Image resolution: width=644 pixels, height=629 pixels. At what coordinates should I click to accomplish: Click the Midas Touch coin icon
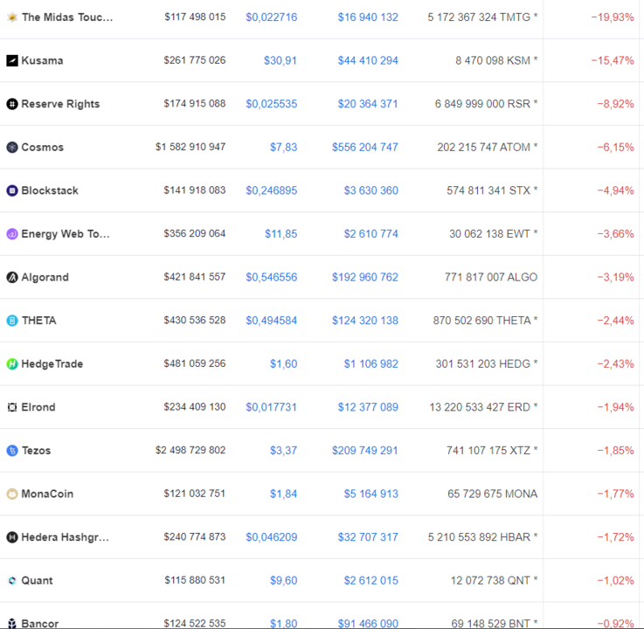pos(12,17)
